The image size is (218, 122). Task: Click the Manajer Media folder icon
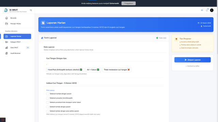coord(6,24)
